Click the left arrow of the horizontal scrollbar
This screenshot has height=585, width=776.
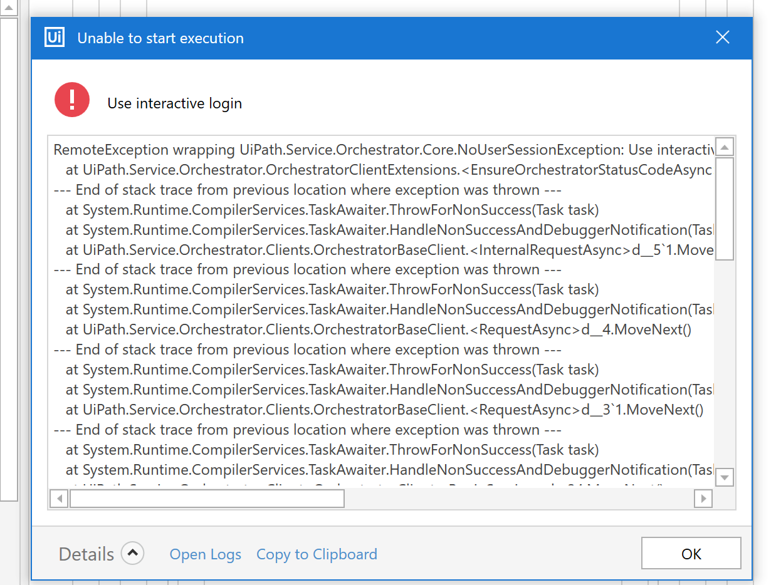(58, 499)
